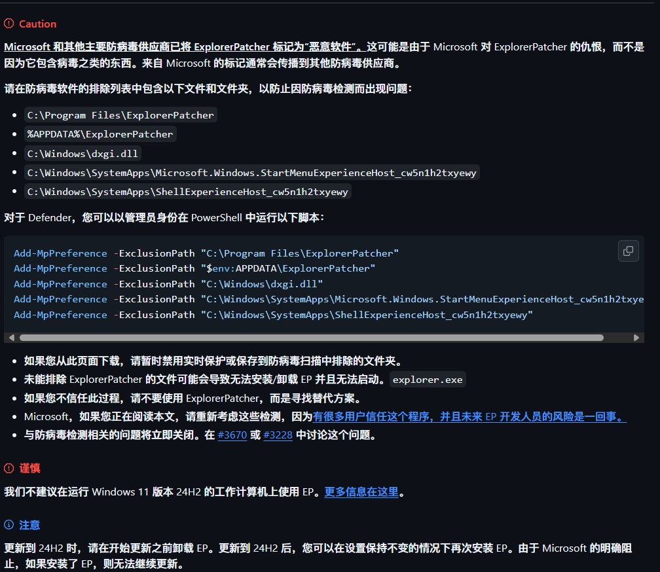Click the 谨慎 warning icon

(x=9, y=468)
